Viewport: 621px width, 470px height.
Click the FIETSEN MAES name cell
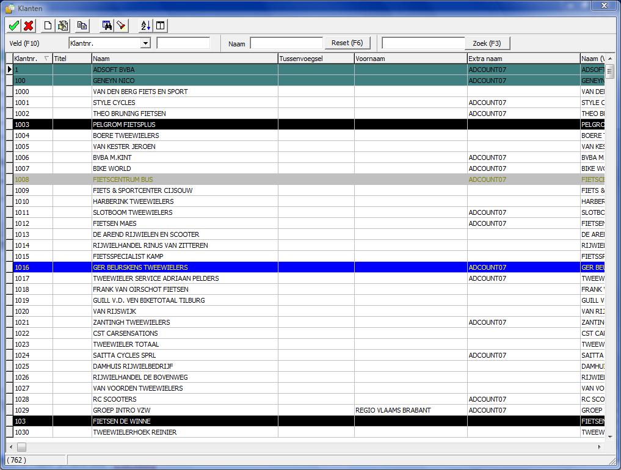[185, 223]
